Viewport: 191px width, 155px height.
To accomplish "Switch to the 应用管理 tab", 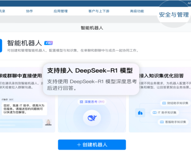I will (61, 11).
